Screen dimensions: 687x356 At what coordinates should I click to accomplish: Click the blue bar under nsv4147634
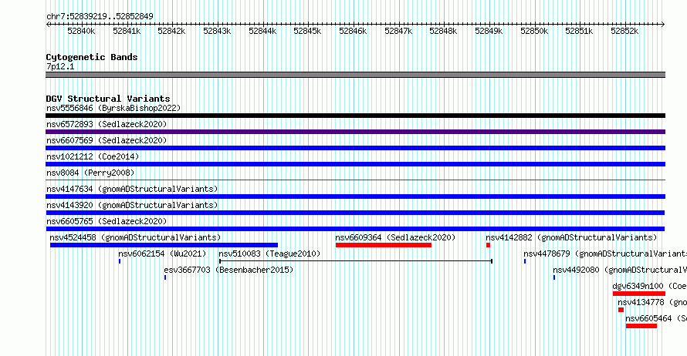355,196
